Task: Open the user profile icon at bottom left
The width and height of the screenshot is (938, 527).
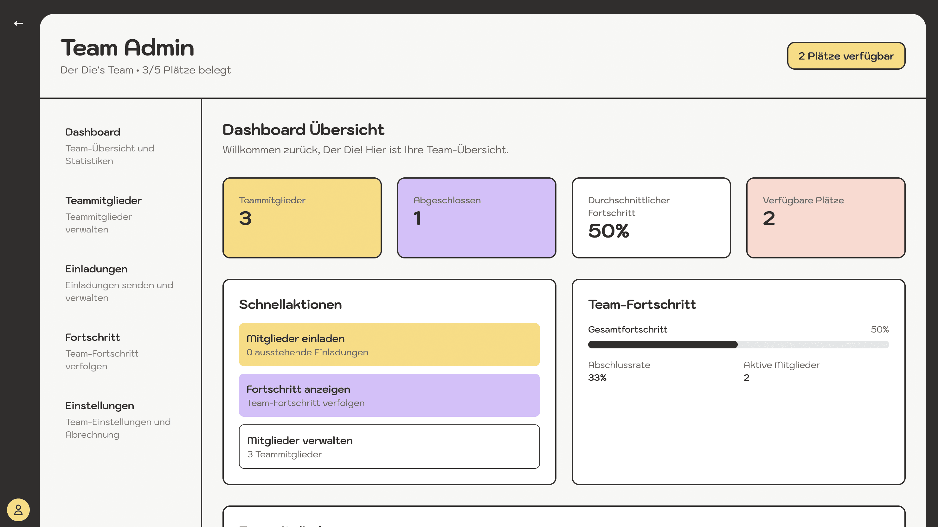Action: [x=18, y=509]
